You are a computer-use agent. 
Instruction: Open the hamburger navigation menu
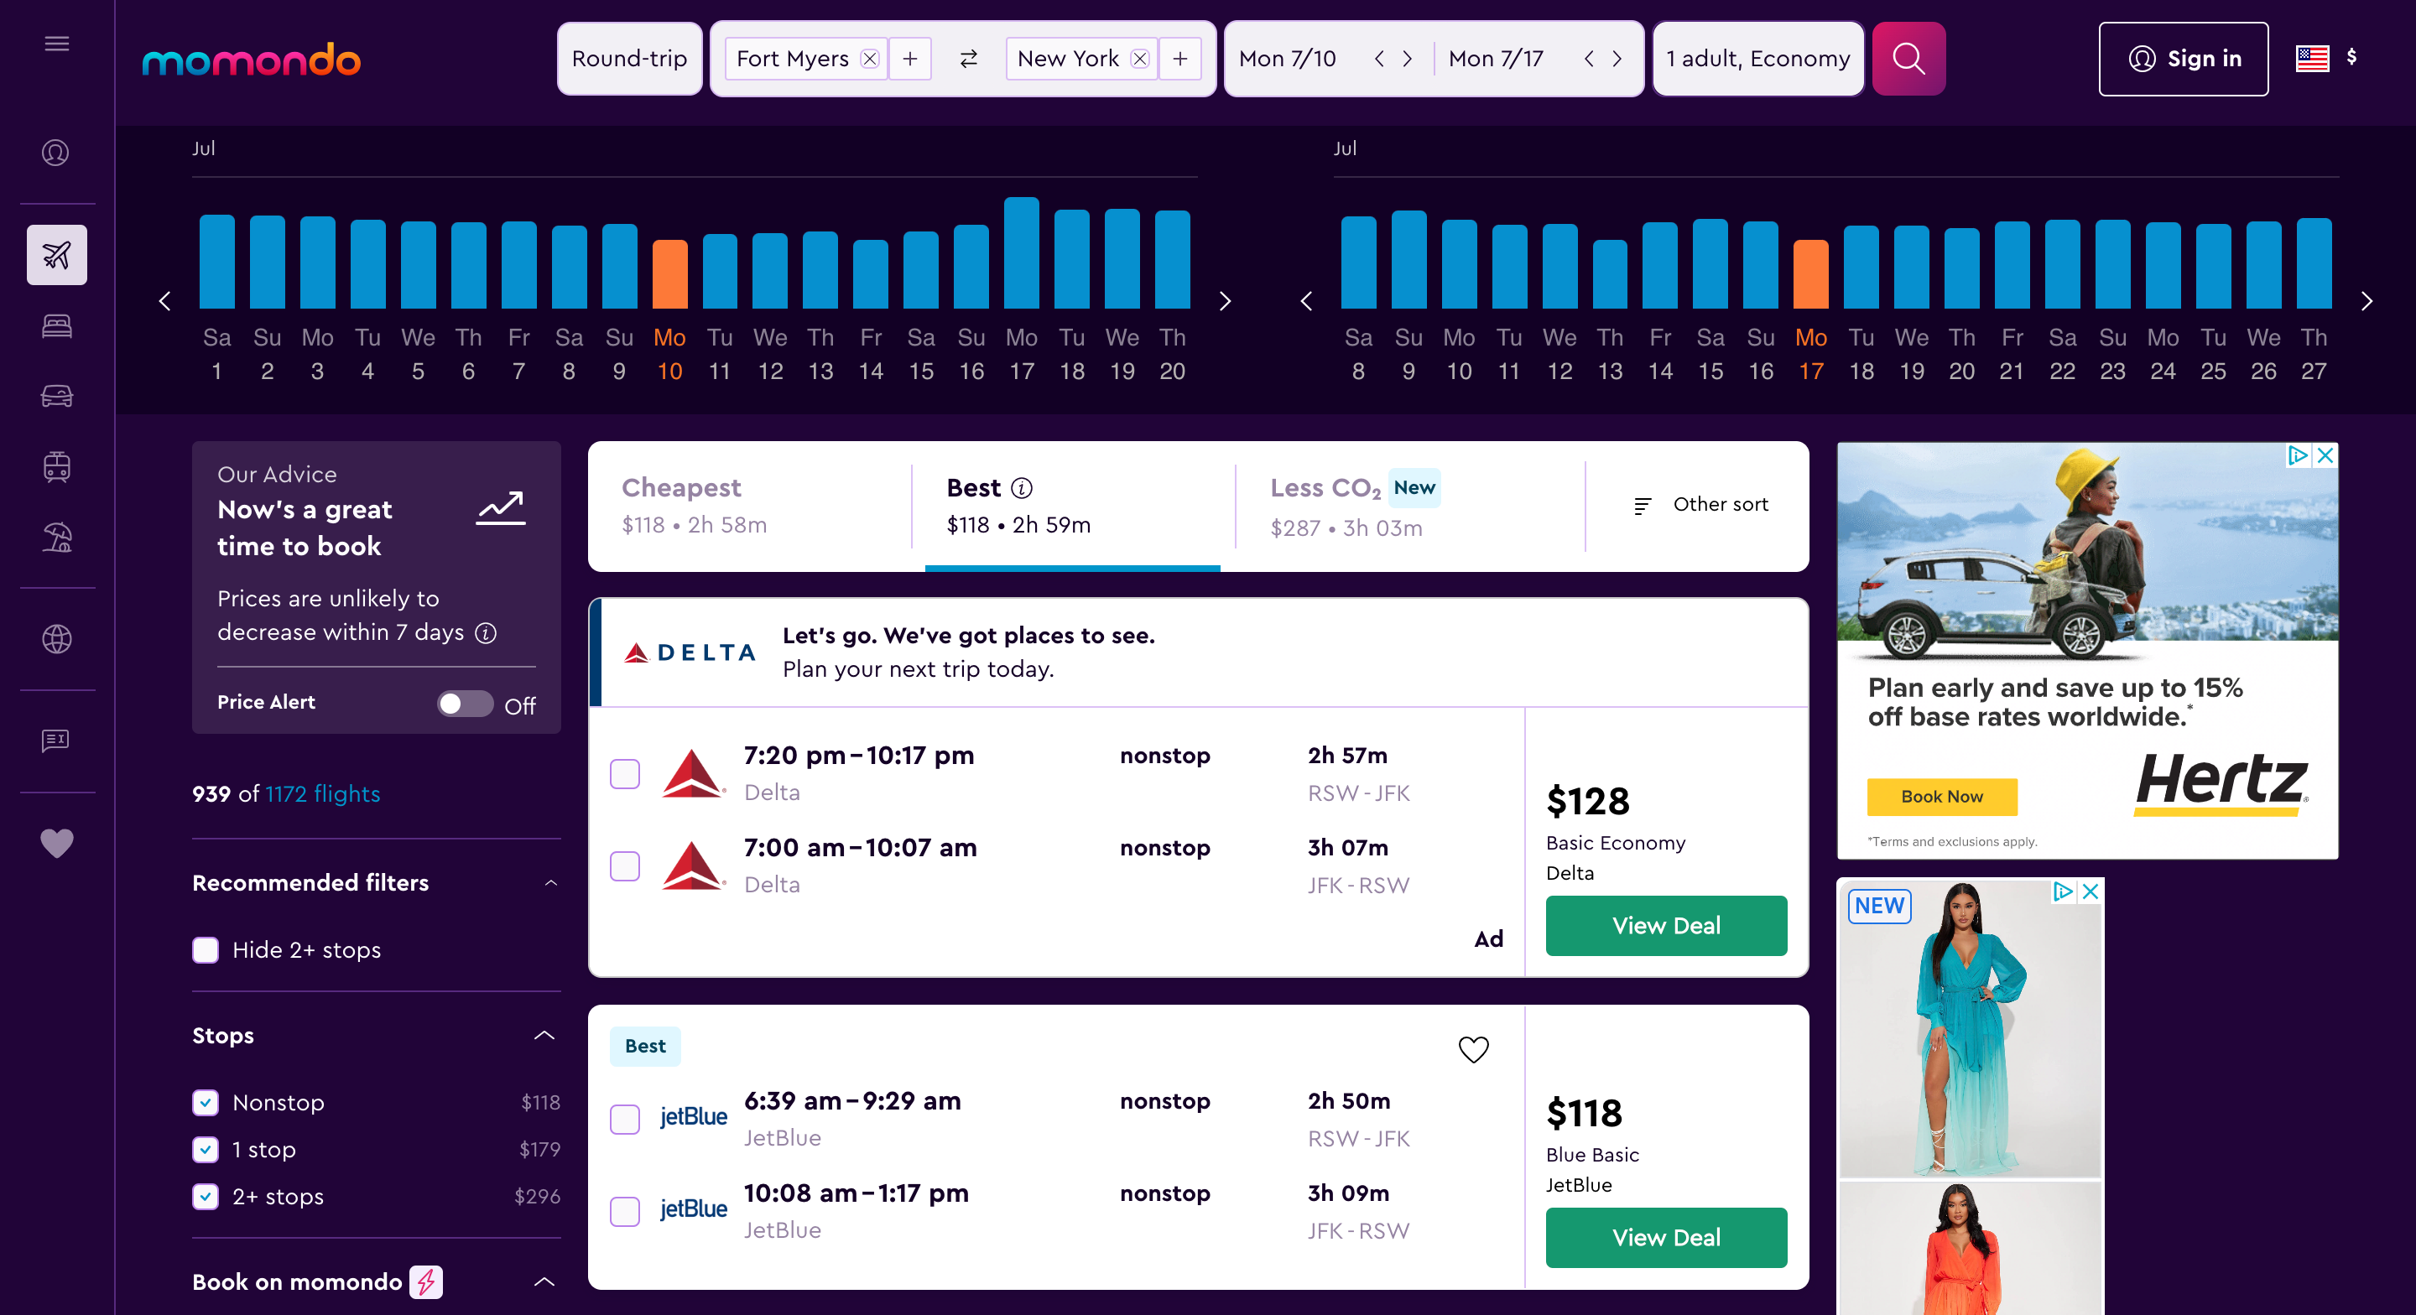57,43
